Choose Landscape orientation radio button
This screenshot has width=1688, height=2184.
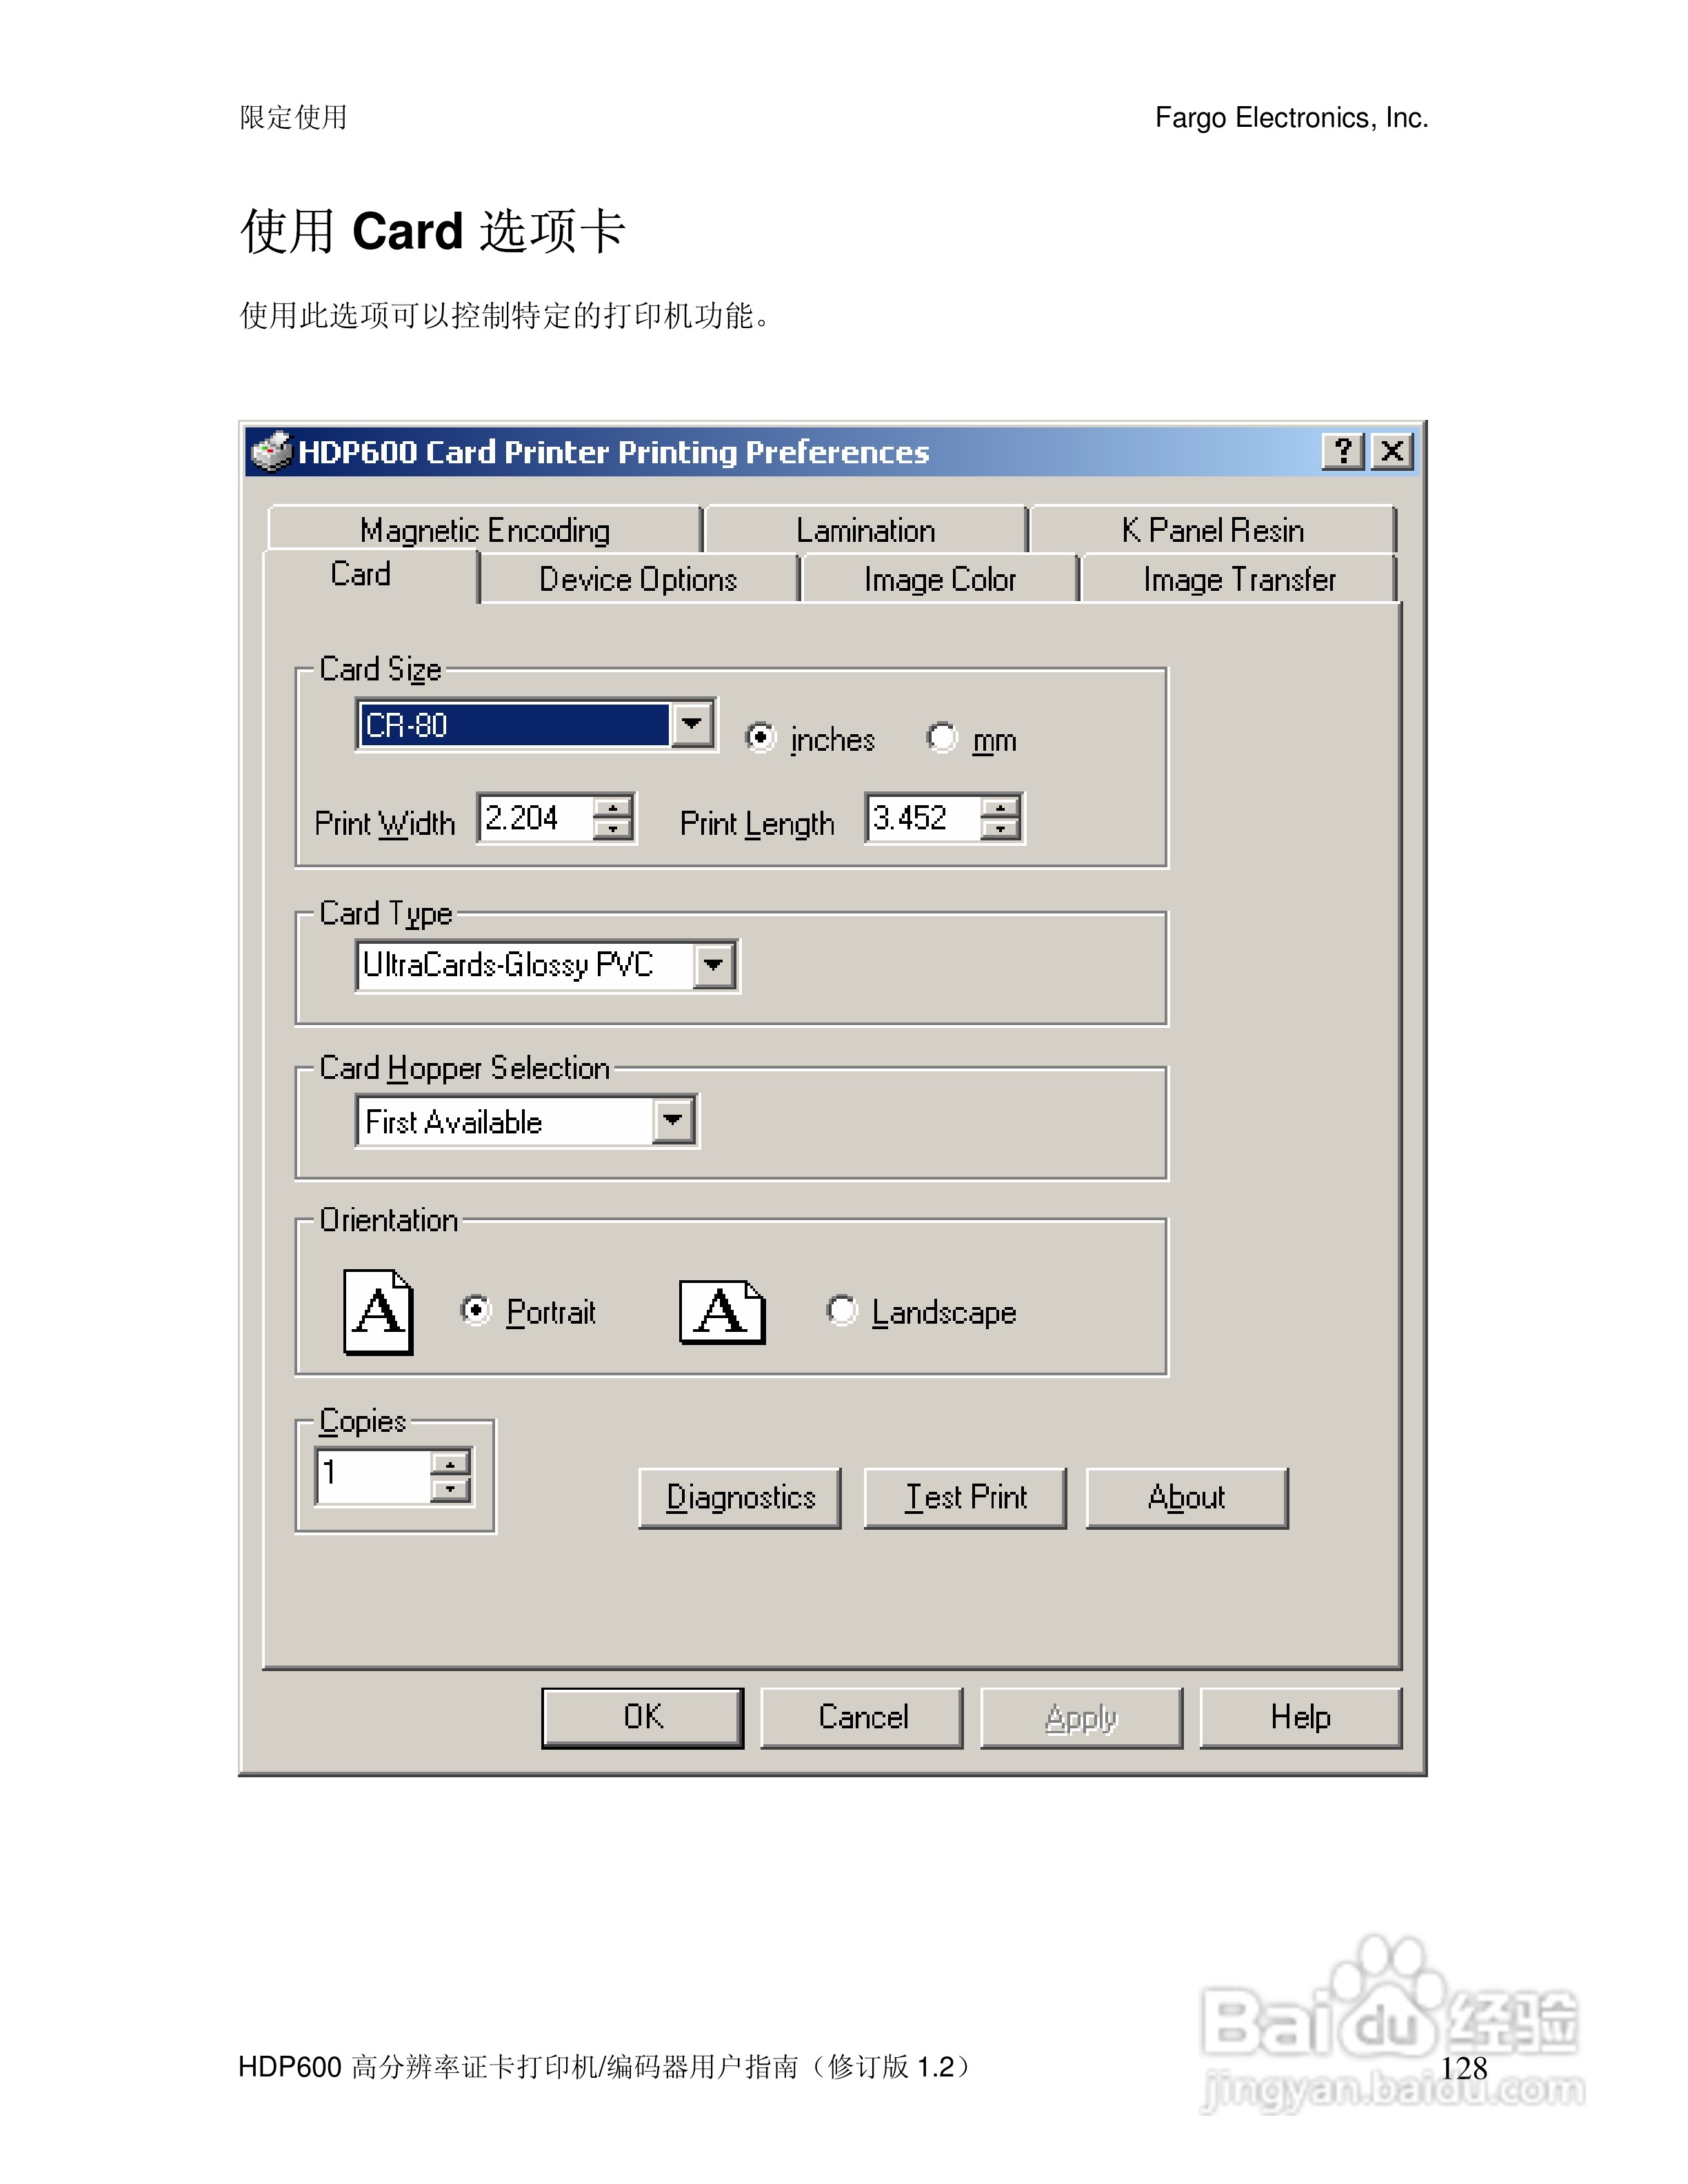click(x=841, y=1310)
